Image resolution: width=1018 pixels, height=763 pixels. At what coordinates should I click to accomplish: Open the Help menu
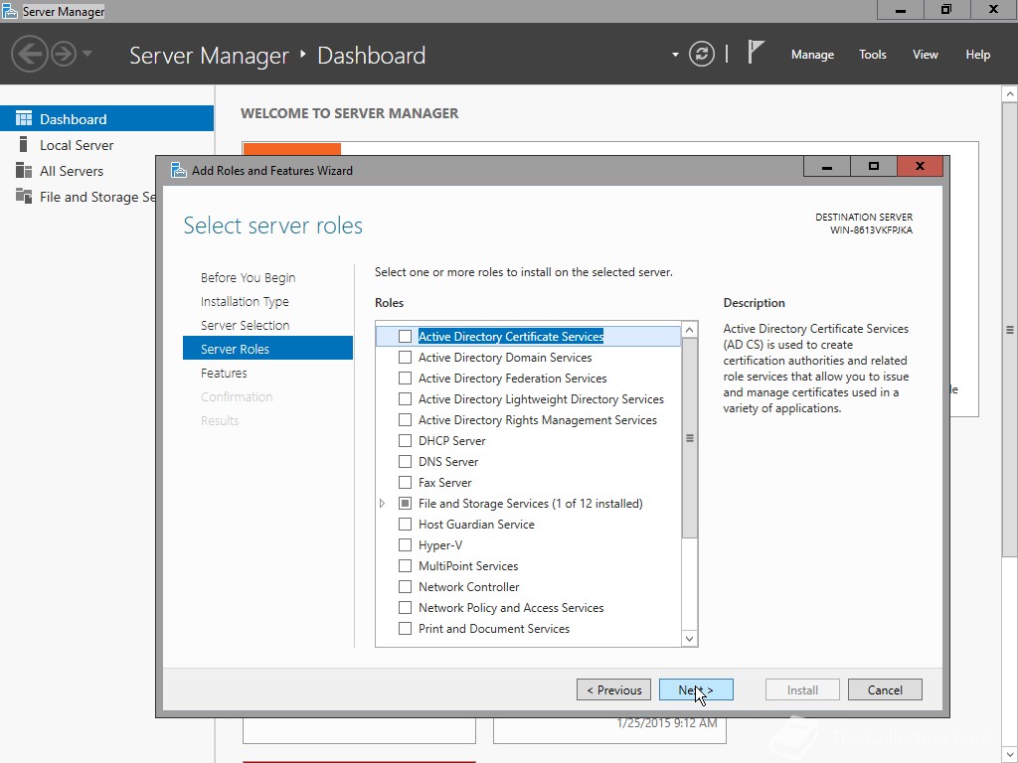(x=978, y=55)
